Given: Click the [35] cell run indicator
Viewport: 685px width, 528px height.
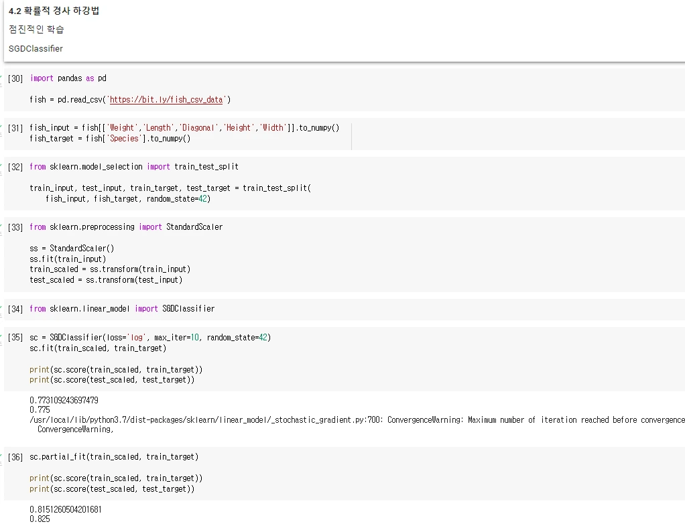Looking at the screenshot, I should tap(15, 337).
